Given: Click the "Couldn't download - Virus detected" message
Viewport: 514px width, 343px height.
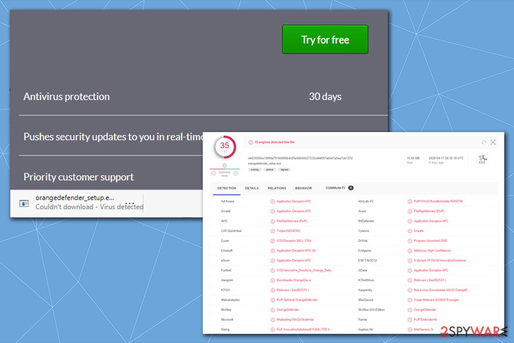Looking at the screenshot, I should tap(89, 207).
